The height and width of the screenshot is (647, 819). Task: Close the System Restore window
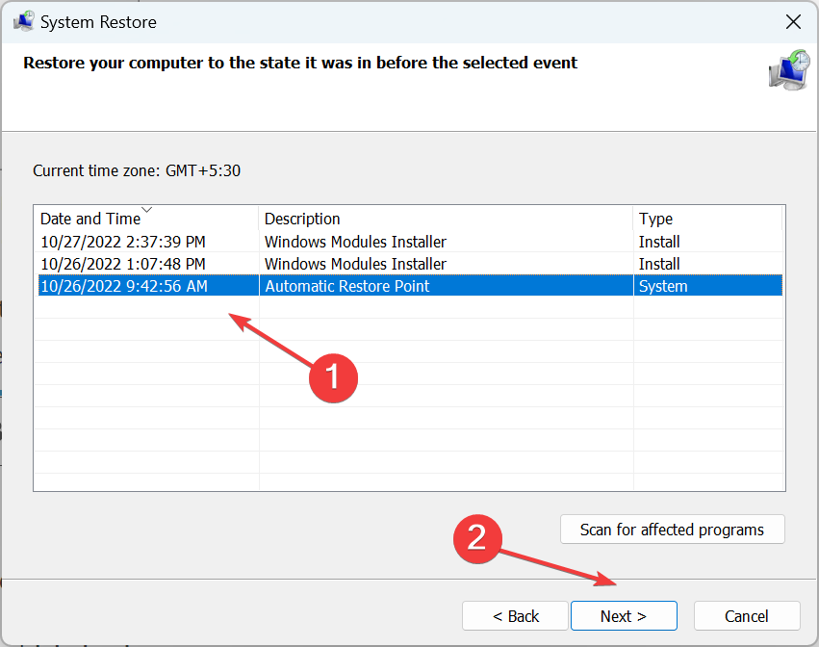(x=793, y=21)
